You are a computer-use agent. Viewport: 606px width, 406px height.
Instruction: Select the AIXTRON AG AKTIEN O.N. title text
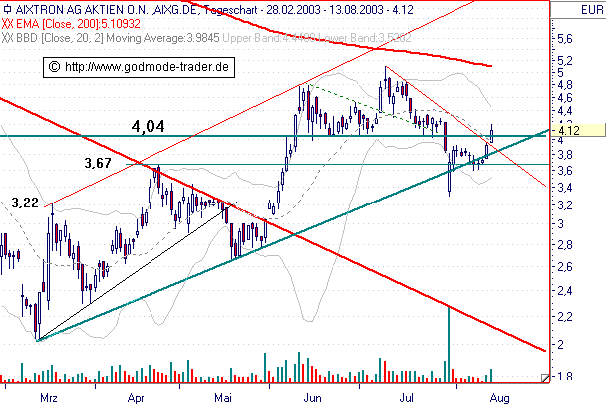(83, 9)
